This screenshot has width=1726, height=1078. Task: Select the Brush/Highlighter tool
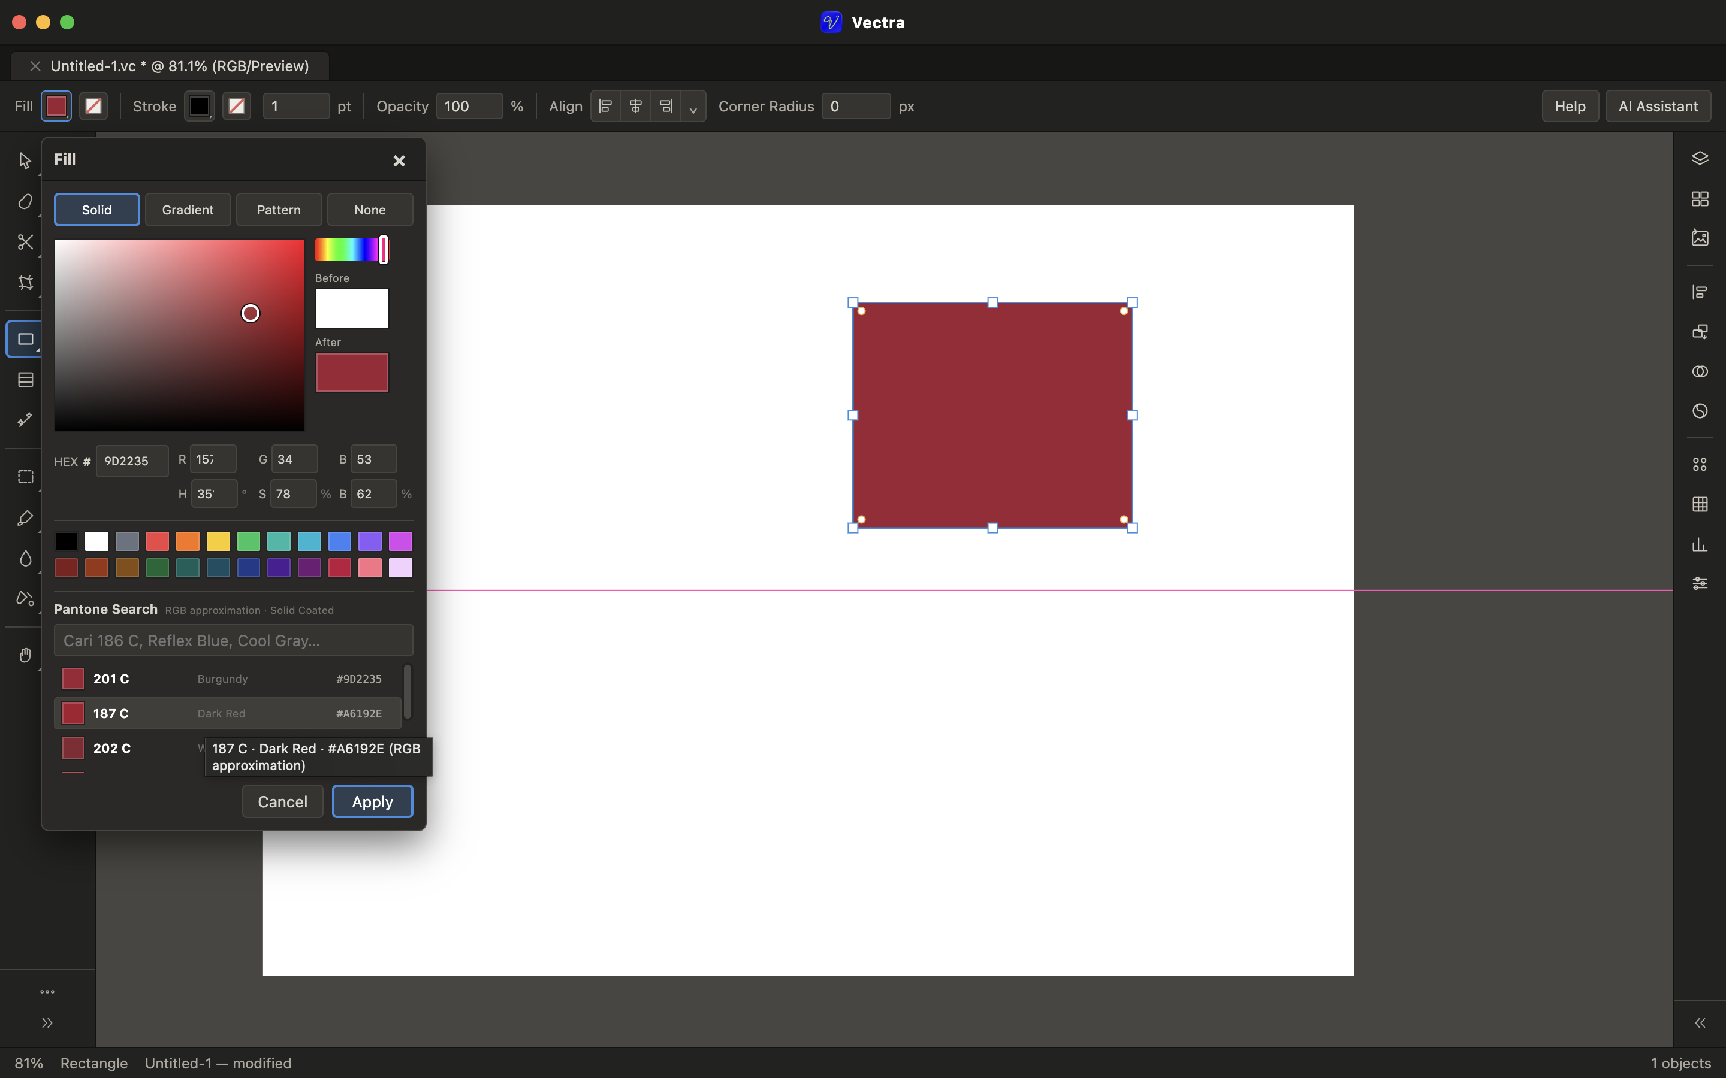click(25, 517)
